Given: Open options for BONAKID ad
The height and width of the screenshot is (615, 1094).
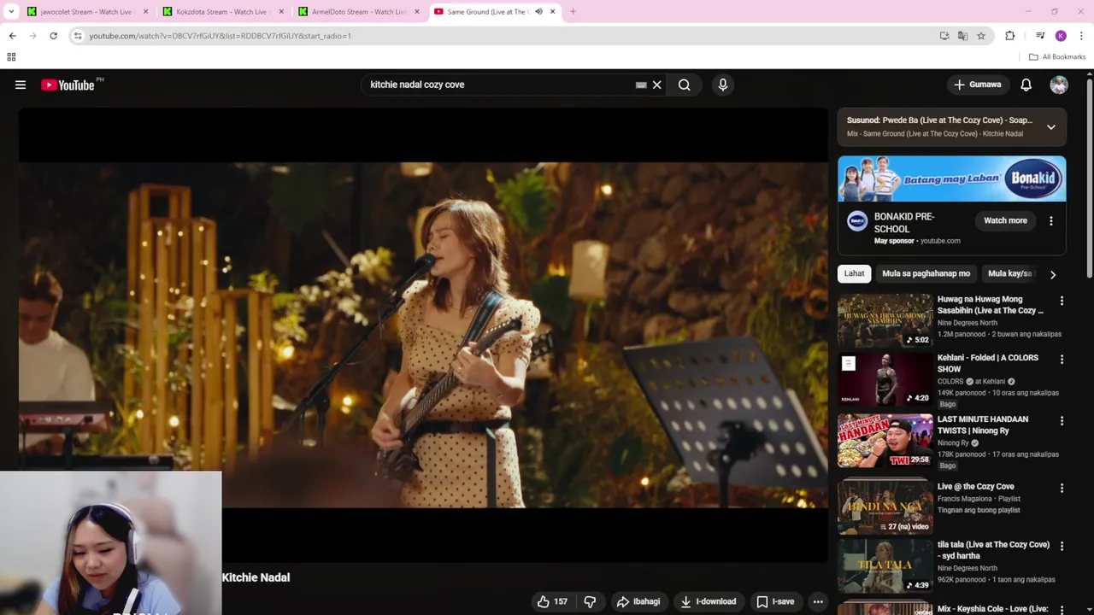Looking at the screenshot, I should point(1051,220).
